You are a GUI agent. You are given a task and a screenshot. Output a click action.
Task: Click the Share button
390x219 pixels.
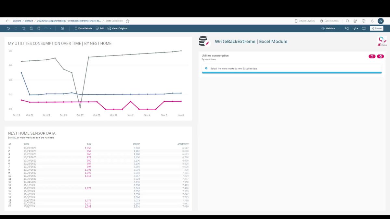coord(377,29)
